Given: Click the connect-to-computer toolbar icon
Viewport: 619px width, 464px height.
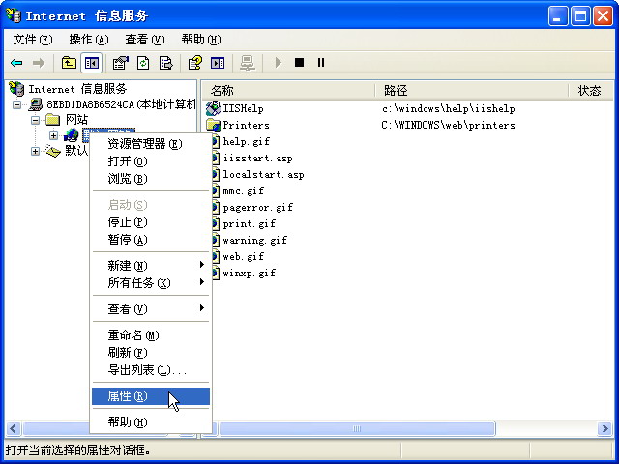Looking at the screenshot, I should pyautogui.click(x=248, y=63).
